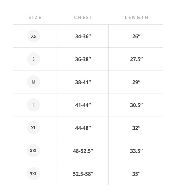The image size is (176, 195).
Task: Click the 34-36″ chest measurement
Action: click(x=83, y=36)
